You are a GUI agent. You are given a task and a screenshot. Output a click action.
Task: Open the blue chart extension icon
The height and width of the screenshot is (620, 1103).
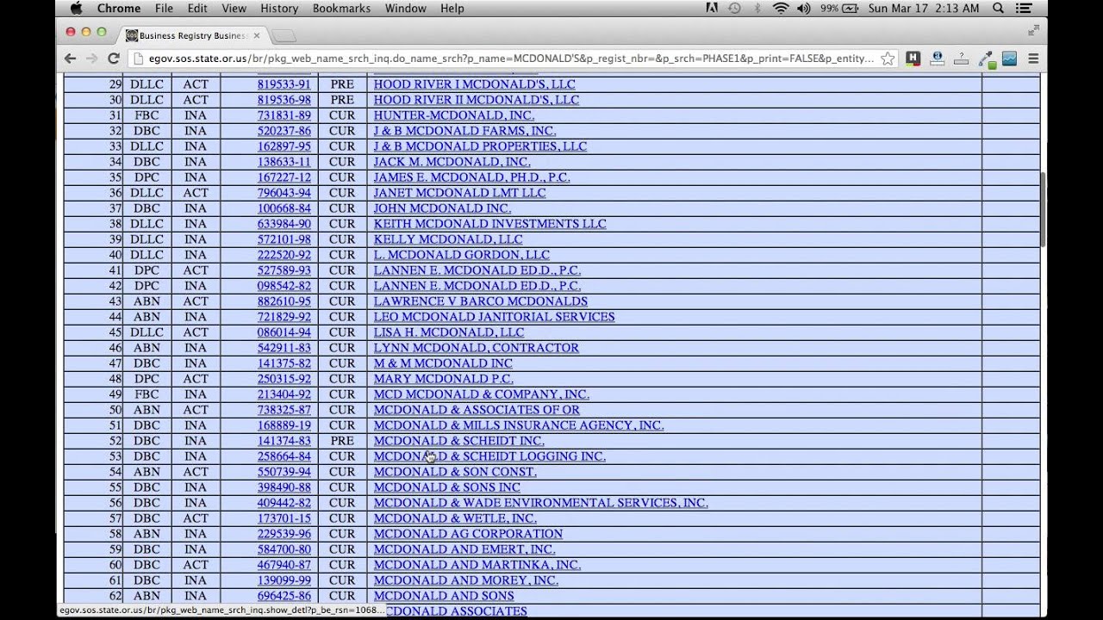1009,59
